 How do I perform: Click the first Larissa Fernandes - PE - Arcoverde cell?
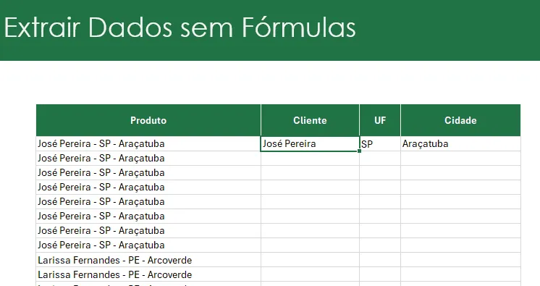point(148,260)
